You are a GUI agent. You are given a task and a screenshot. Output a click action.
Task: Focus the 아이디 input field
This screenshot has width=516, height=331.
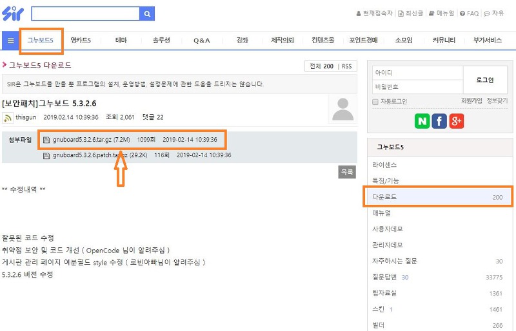tap(417, 73)
